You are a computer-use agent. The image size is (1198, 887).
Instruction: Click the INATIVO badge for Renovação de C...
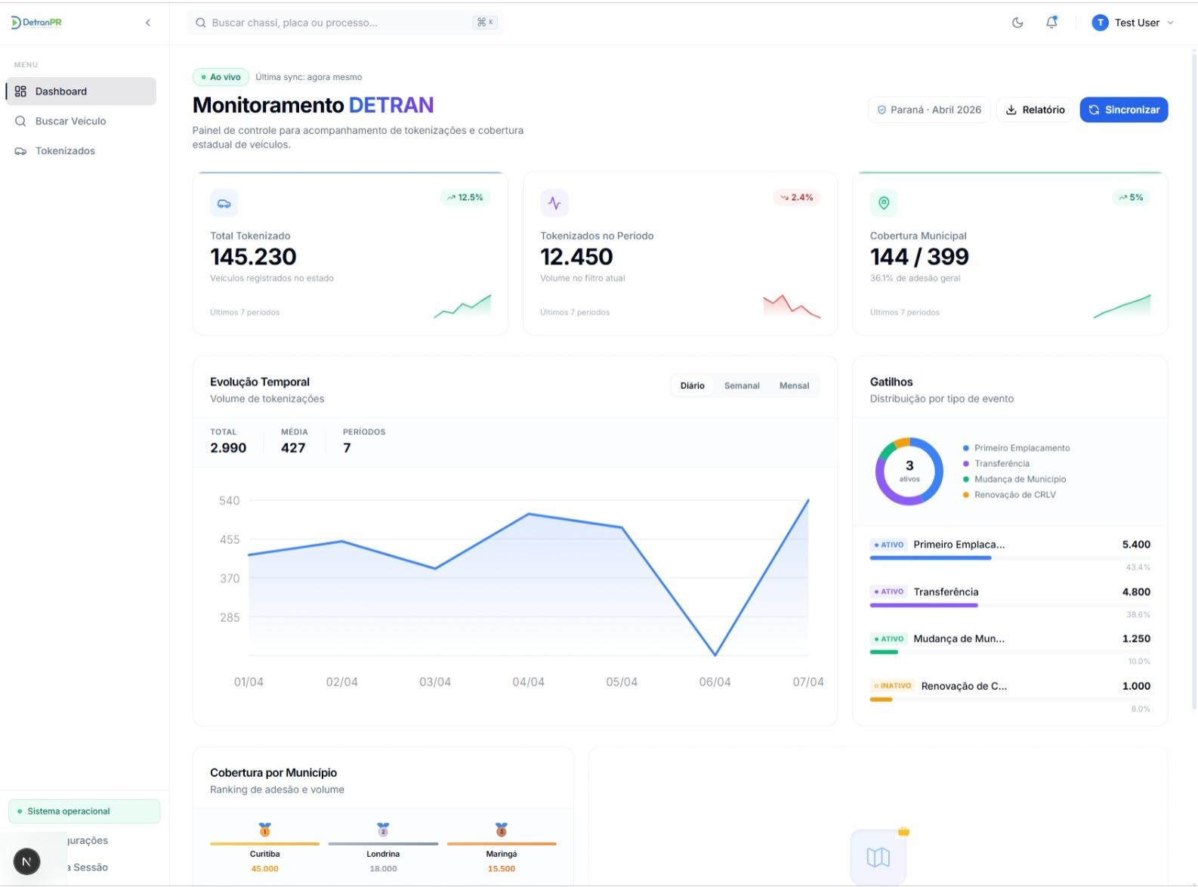893,686
